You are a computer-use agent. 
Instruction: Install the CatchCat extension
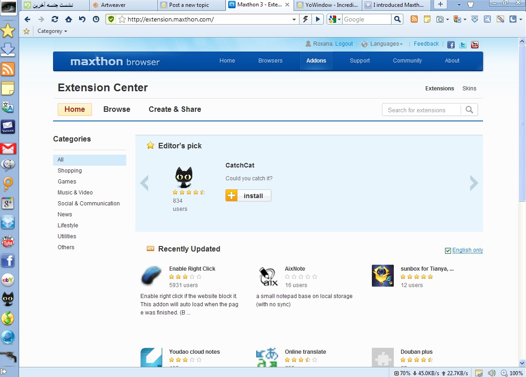[248, 195]
